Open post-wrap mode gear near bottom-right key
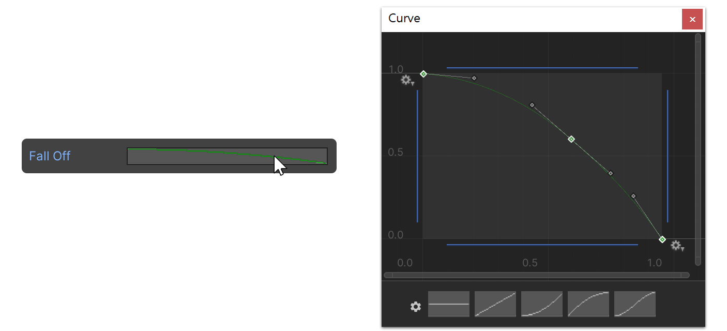Image resolution: width=727 pixels, height=331 pixels. coord(677,246)
